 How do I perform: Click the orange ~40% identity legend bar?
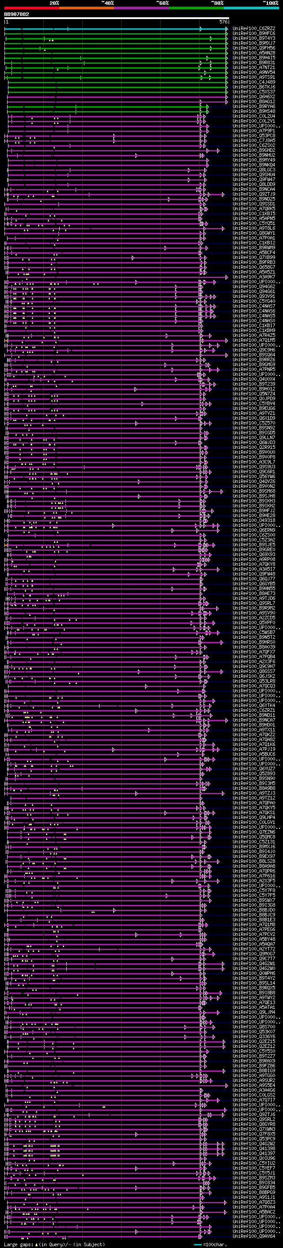(87, 8)
